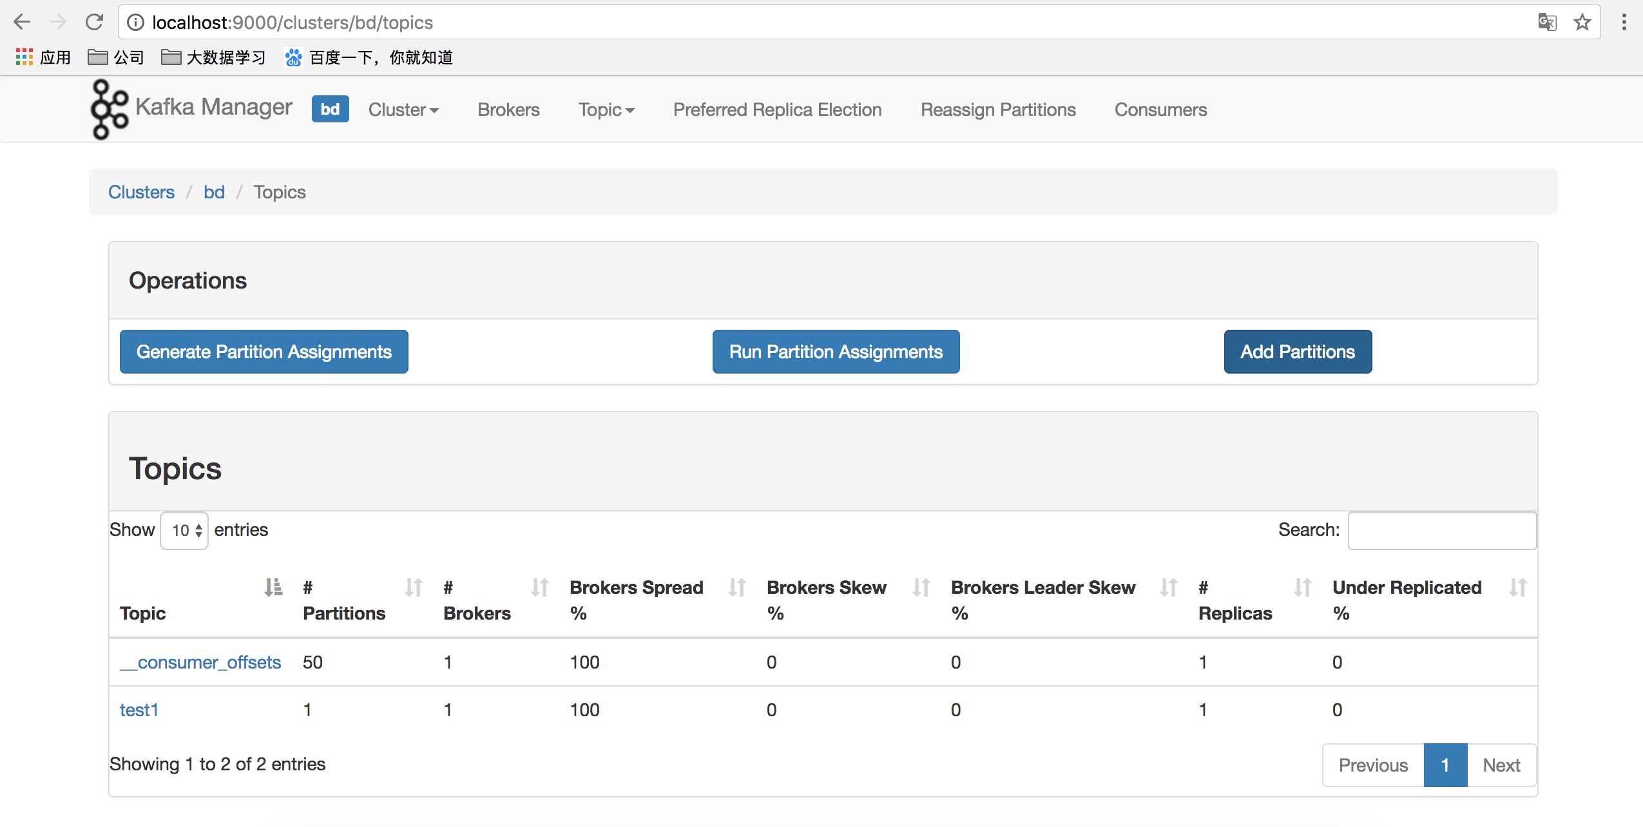Open Chrome three-dot menu

[x=1624, y=23]
